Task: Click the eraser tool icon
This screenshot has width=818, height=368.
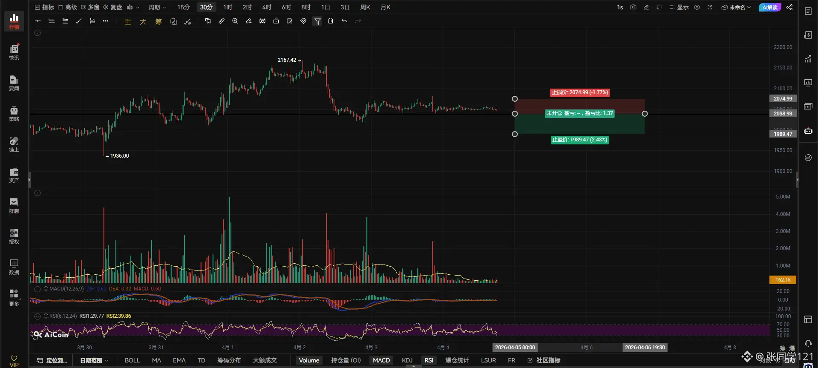Action: [x=249, y=21]
